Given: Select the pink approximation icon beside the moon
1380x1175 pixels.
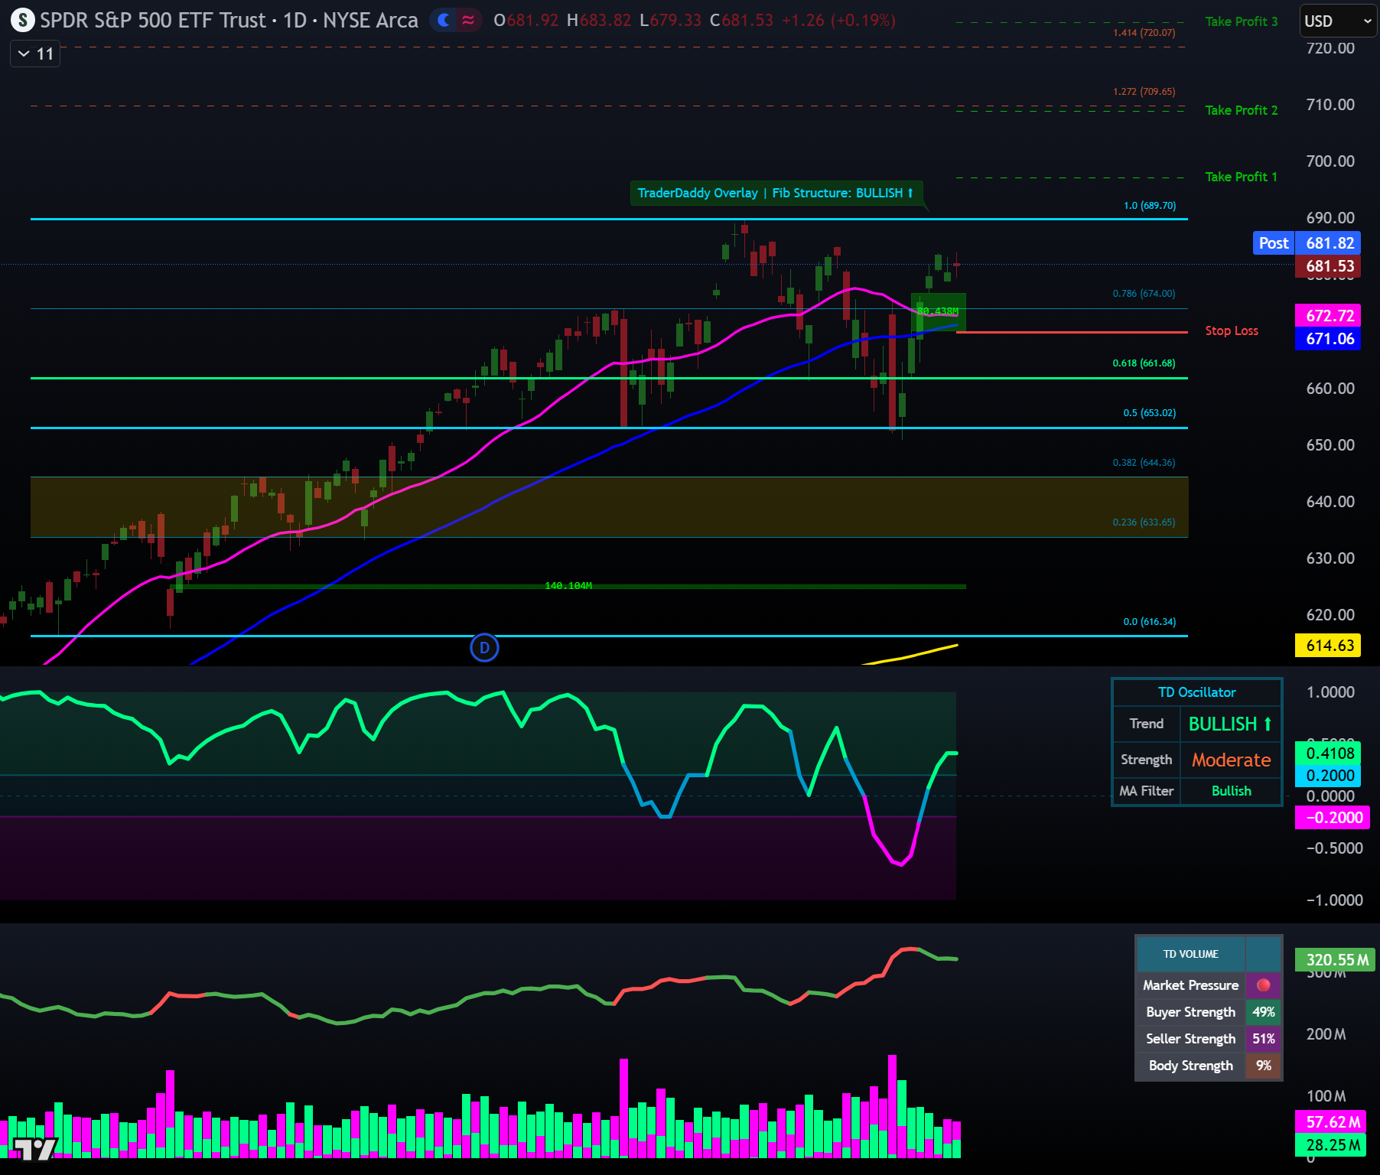Looking at the screenshot, I should click(469, 21).
